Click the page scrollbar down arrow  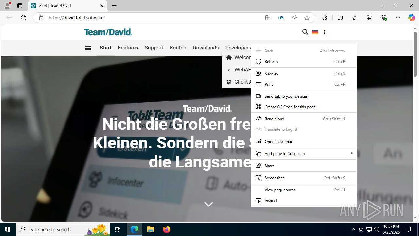tap(415, 218)
